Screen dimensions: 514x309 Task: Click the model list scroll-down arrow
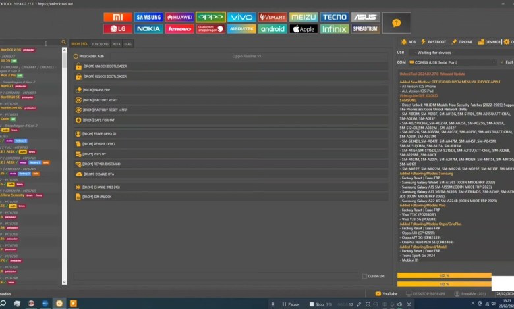[x=65, y=282]
